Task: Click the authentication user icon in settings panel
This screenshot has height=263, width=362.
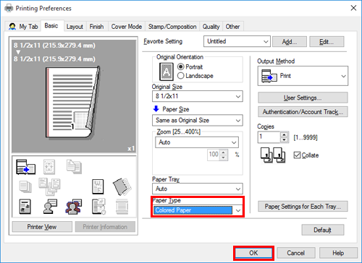Action: (50, 207)
